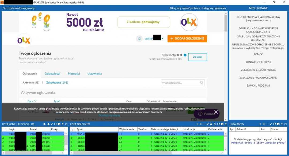This screenshot has width=289, height=156.
Task: Click the closed padlock icon in Lista Ogłoszeń
Action: (x=211, y=124)
